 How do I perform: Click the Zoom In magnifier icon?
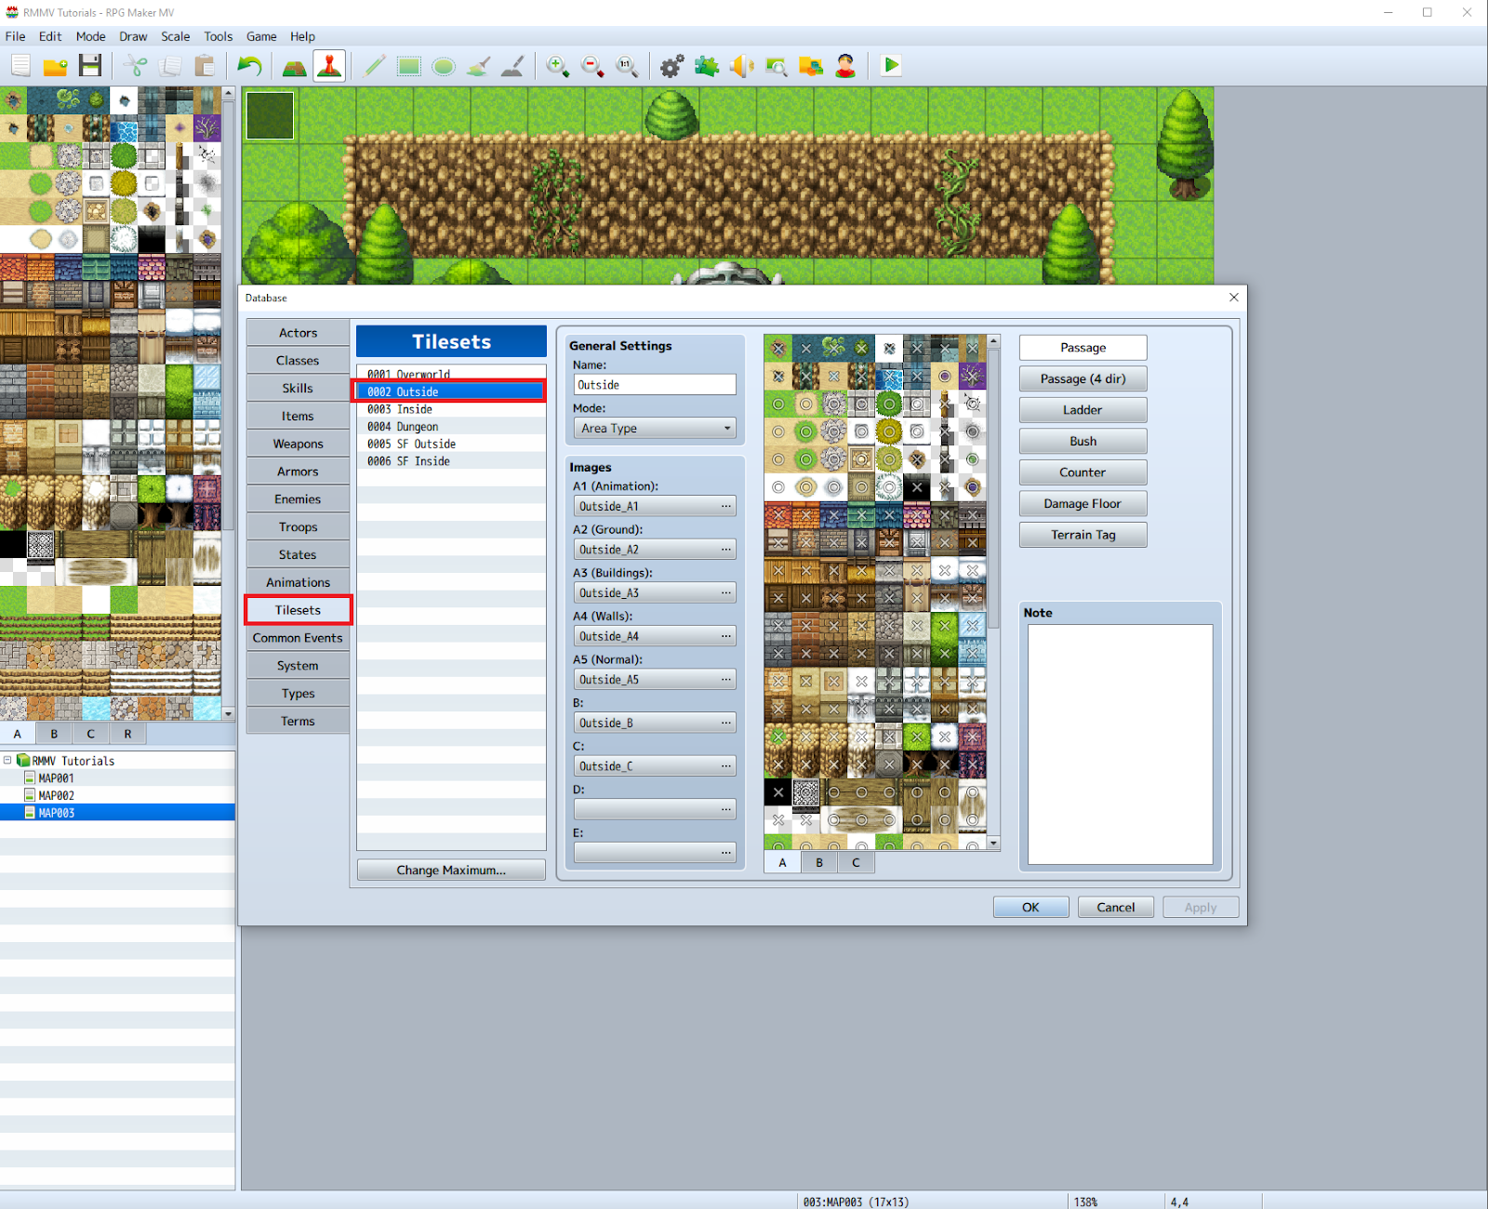[558, 65]
